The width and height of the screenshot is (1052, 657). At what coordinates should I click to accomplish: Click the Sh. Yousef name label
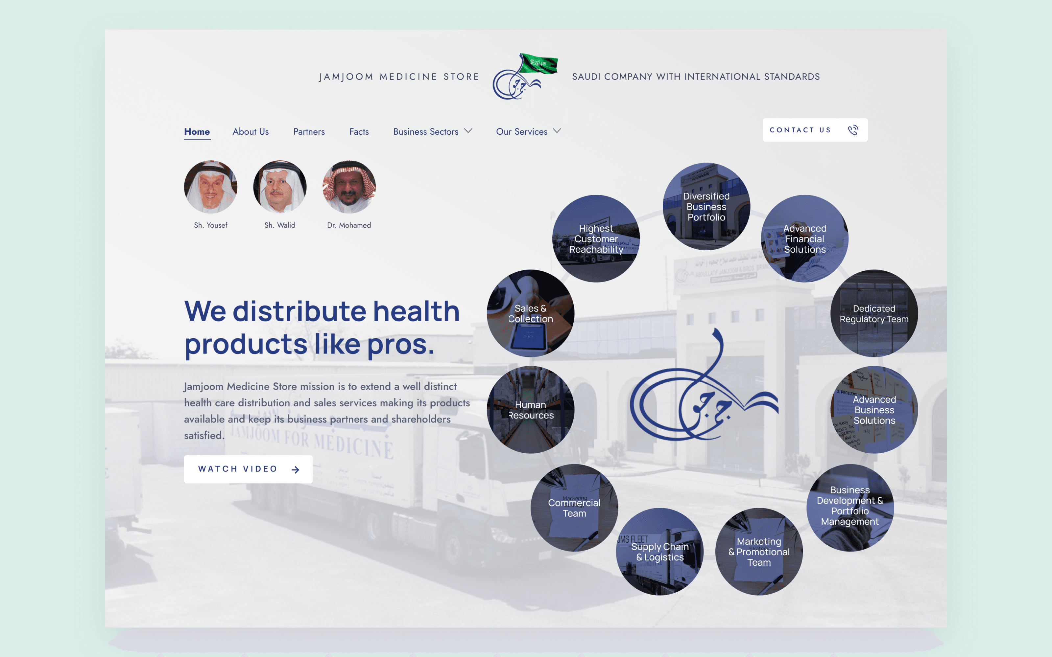(211, 225)
